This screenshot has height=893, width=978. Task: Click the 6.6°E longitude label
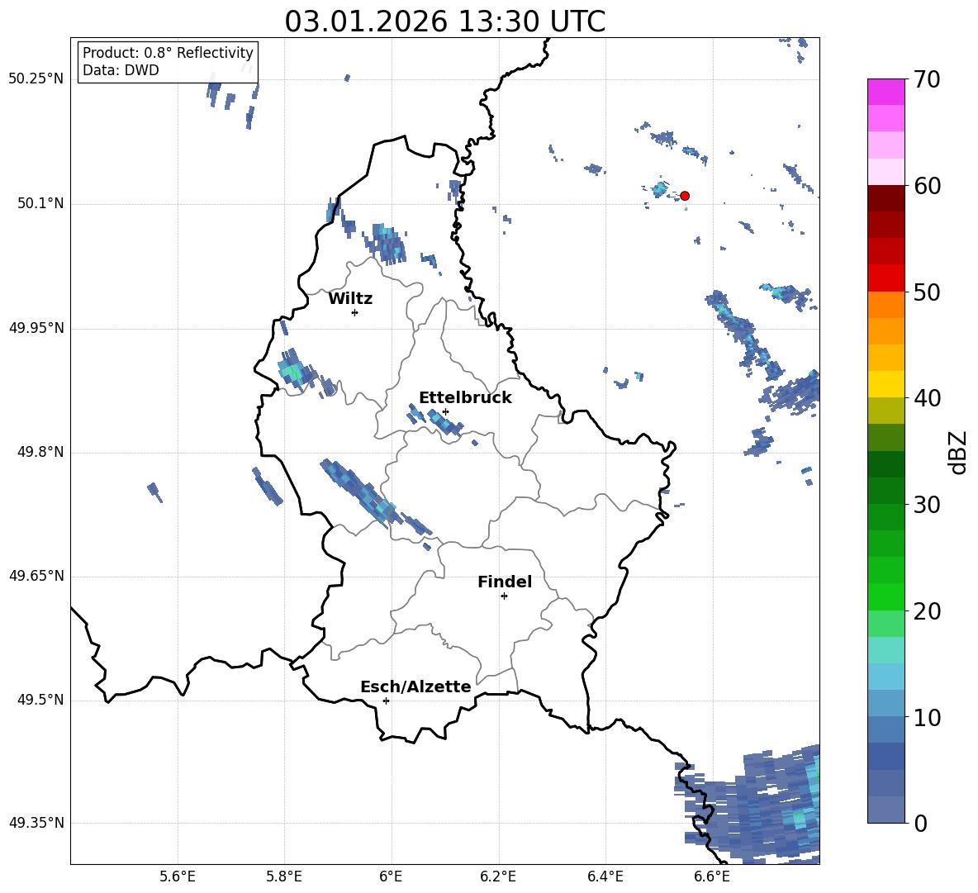coord(712,876)
